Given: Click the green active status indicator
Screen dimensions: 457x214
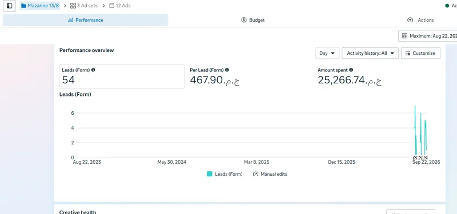Looking at the screenshot, I should tap(447, 6).
